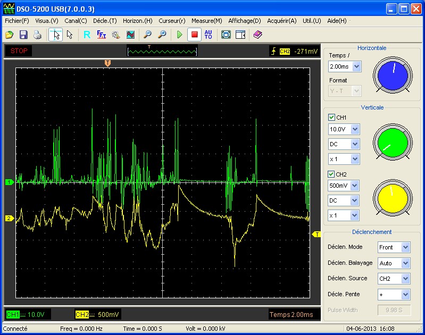Open the help book icon
The width and height of the screenshot is (425, 335).
258,35
